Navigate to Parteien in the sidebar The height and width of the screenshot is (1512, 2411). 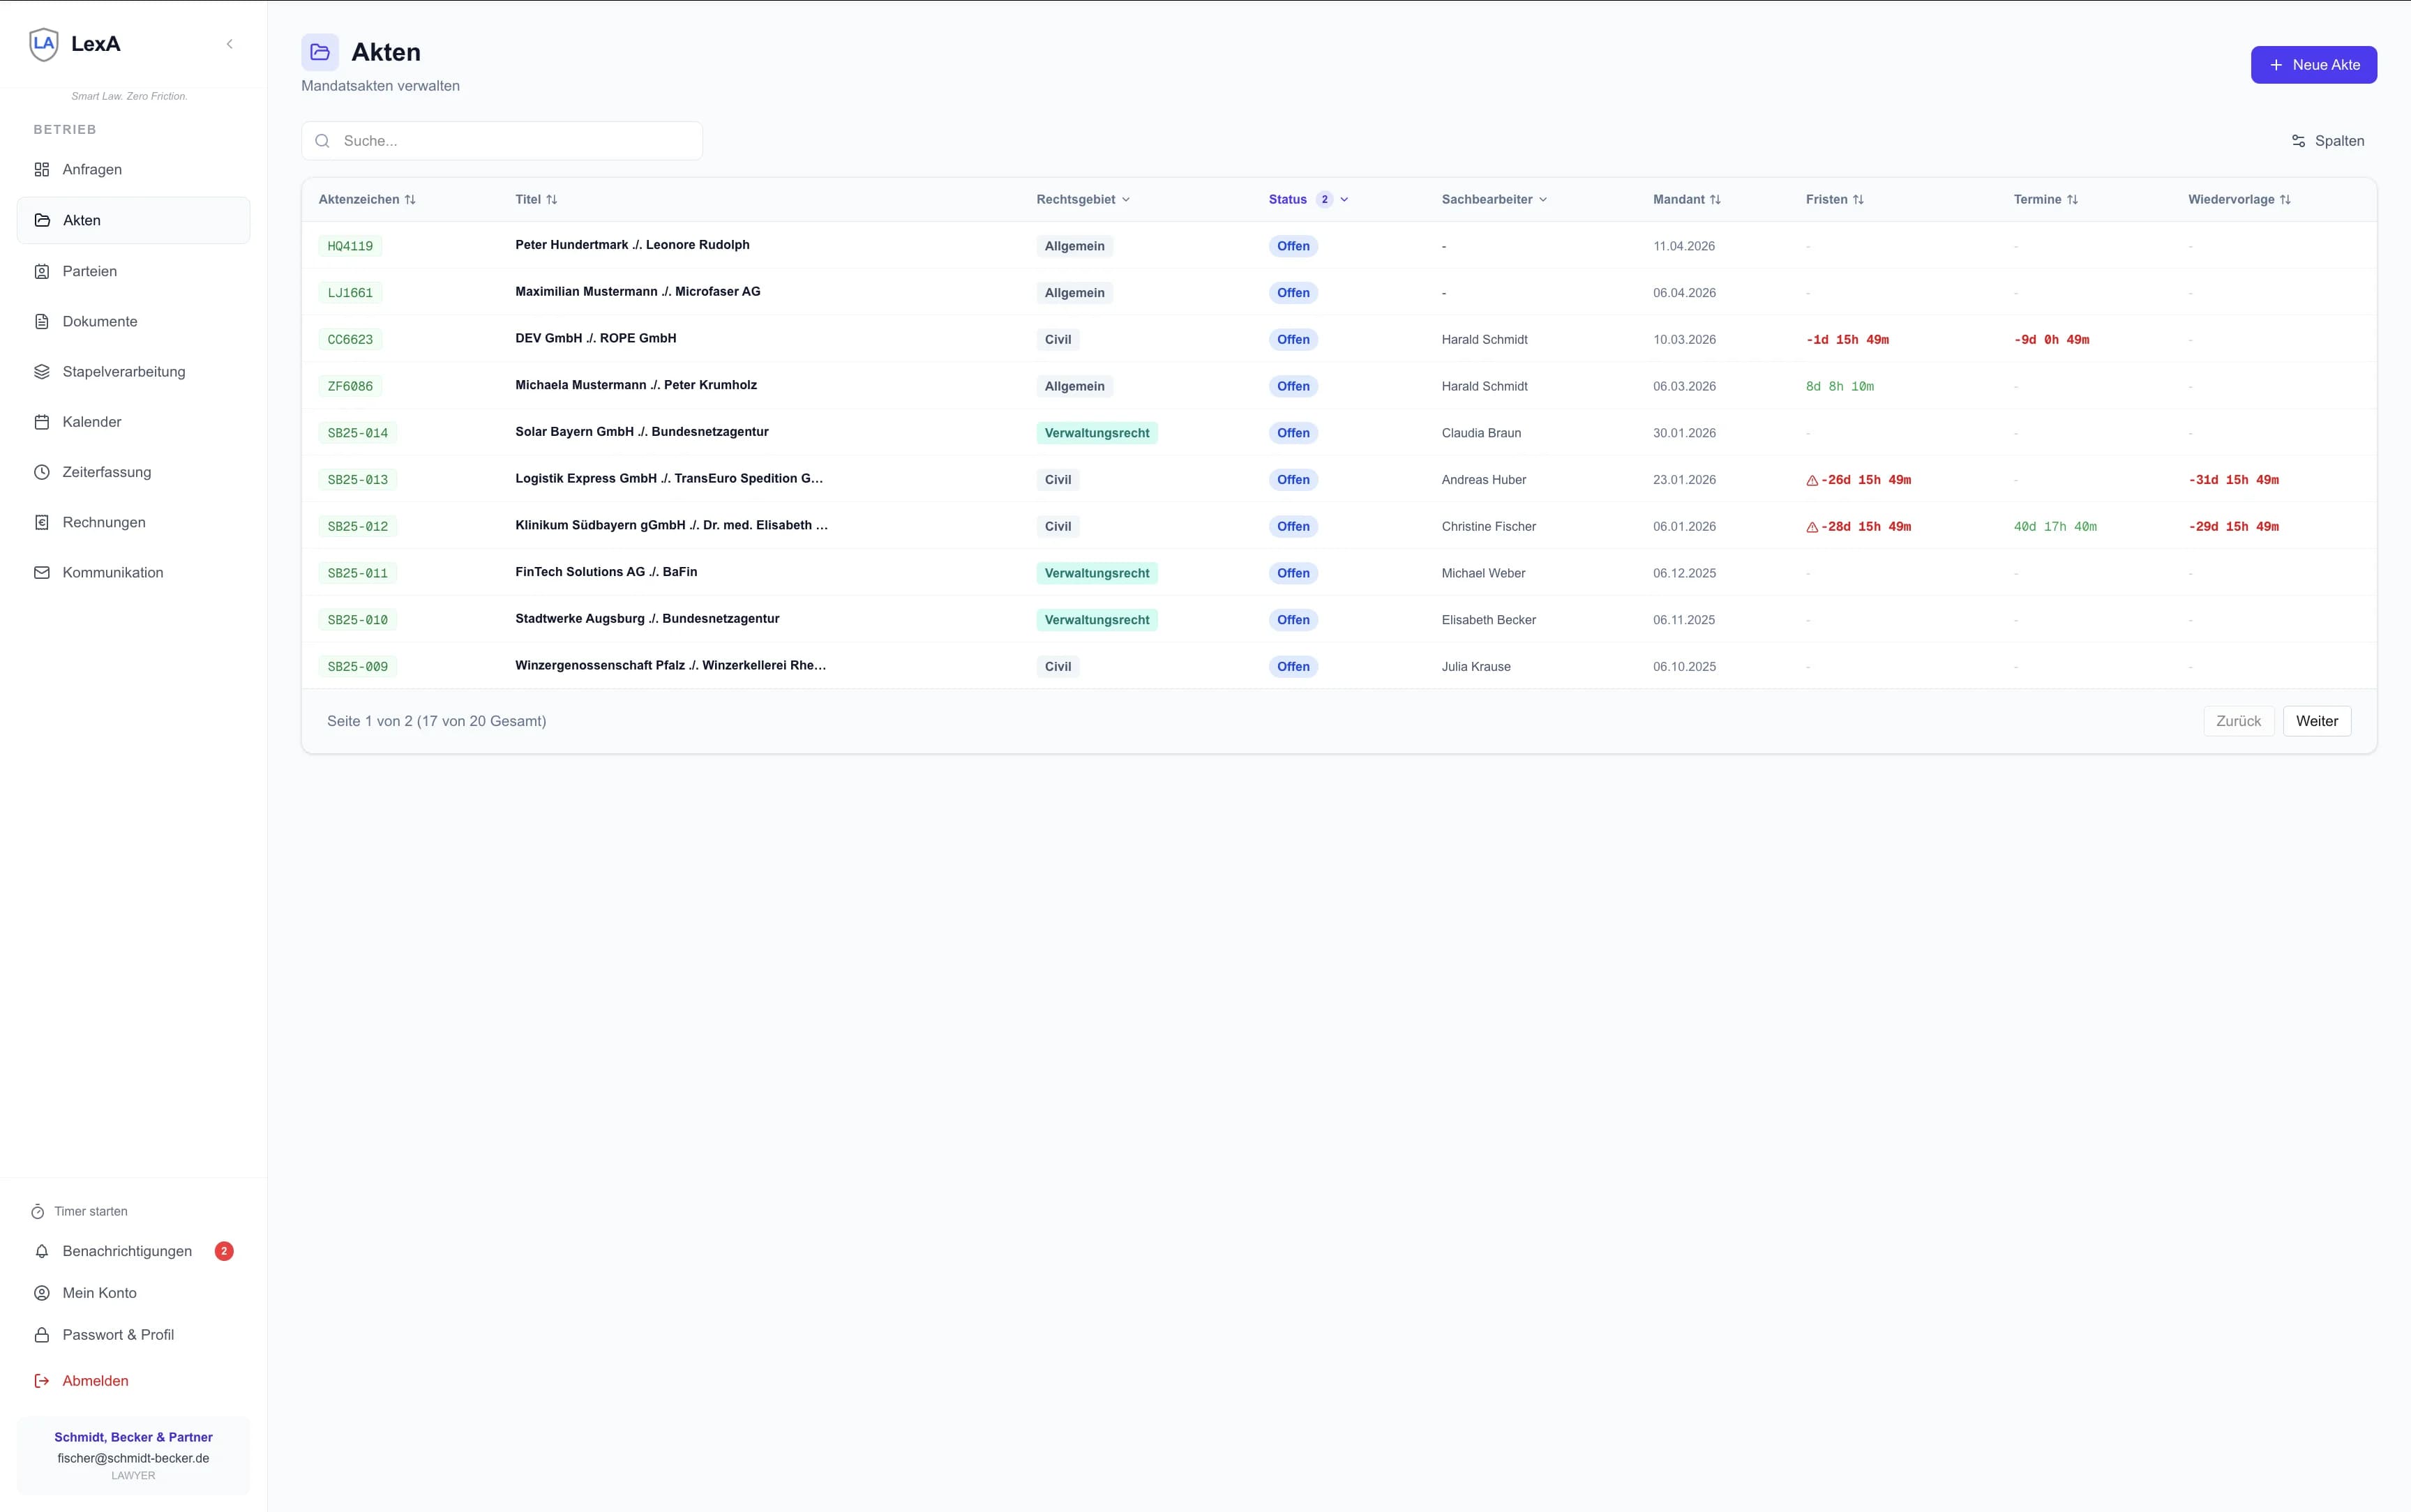click(x=89, y=271)
